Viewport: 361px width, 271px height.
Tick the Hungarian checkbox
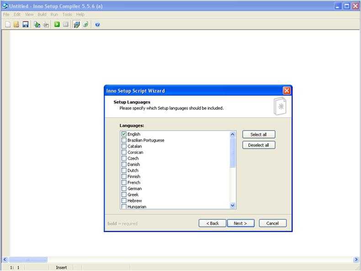point(124,206)
